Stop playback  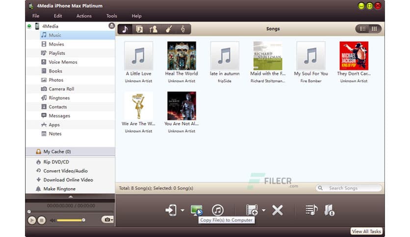point(41,220)
